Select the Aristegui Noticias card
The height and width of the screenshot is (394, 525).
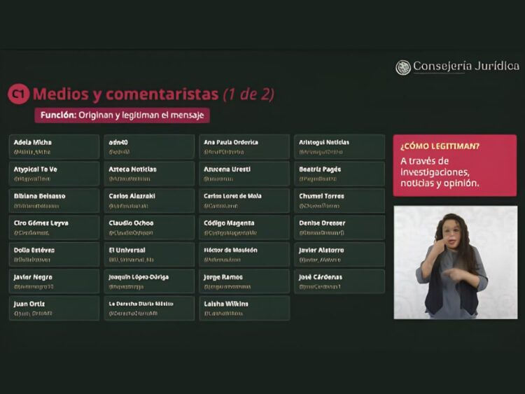(339, 147)
